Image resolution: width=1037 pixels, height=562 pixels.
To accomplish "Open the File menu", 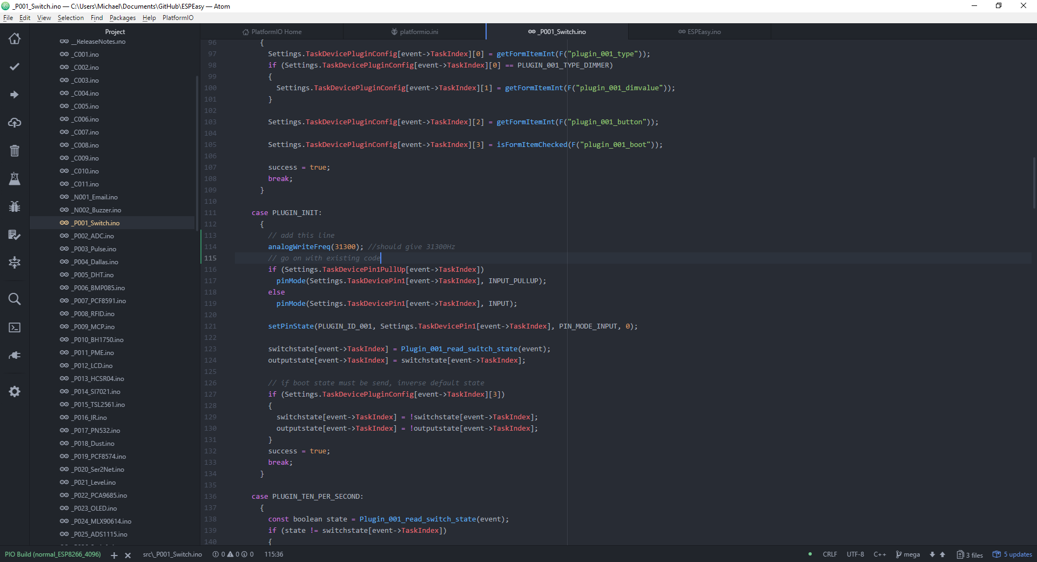I will 8,18.
